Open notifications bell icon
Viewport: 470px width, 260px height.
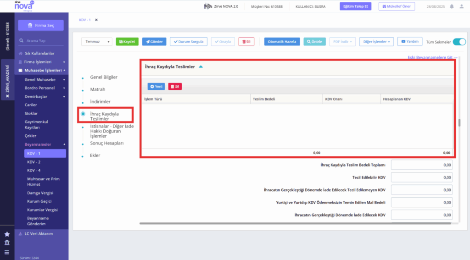click(x=452, y=6)
